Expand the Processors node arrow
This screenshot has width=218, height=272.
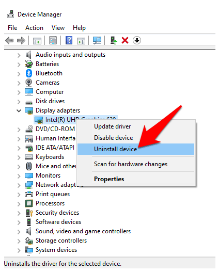tap(19, 204)
